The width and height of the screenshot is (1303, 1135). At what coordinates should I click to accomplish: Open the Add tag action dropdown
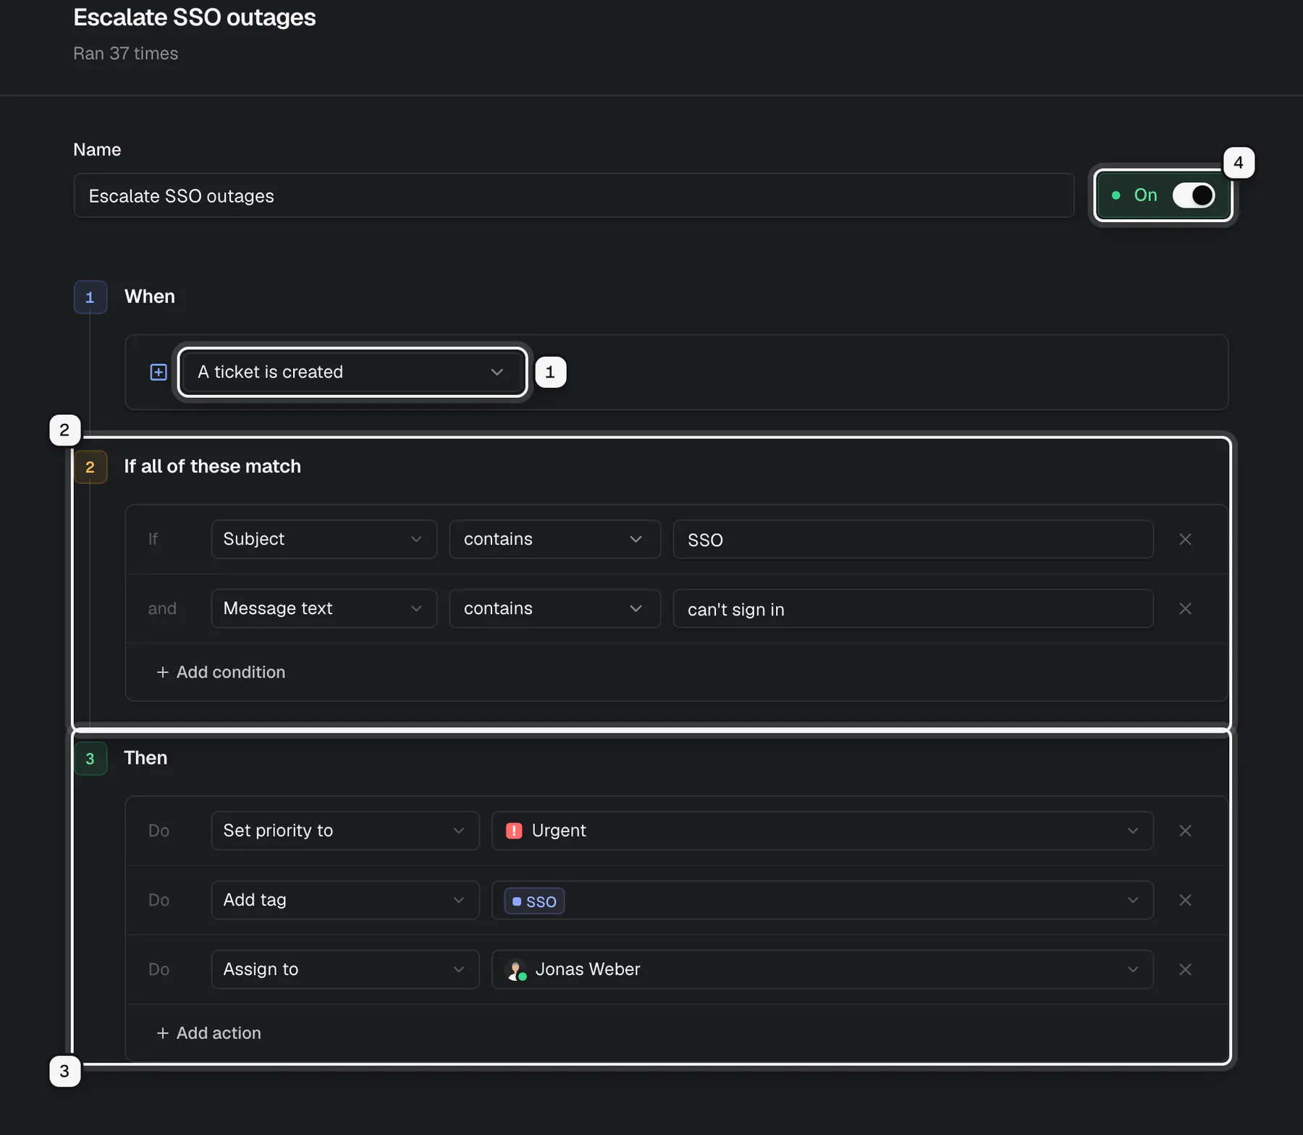coord(345,900)
